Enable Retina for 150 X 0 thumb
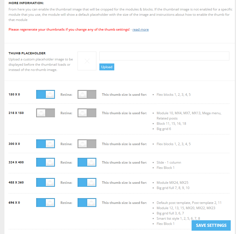 [87, 94]
